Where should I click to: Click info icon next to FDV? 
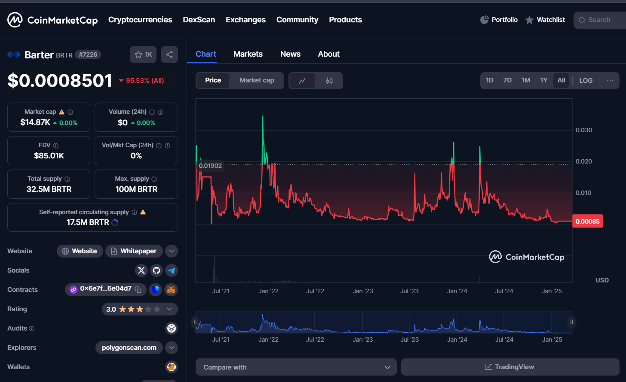[55, 146]
